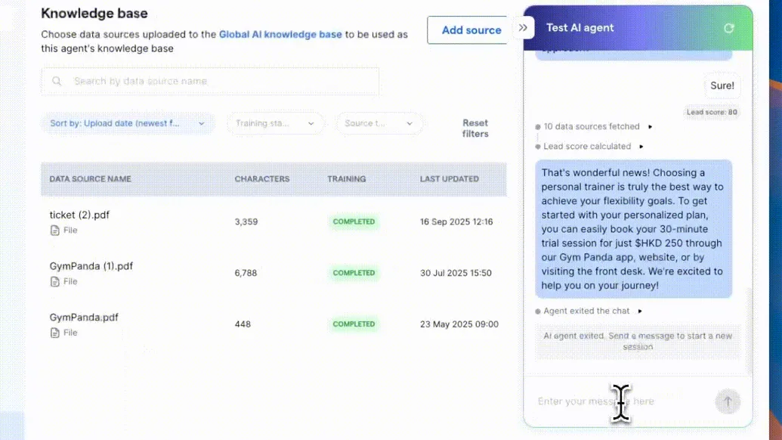This screenshot has width=782, height=440.
Task: Open the Global AI knowledge base link
Action: (280, 35)
